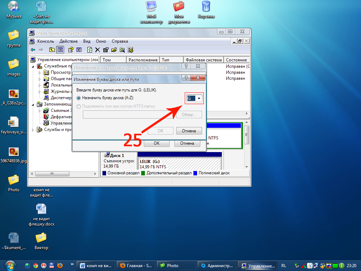Viewport: 361px width, 271px height.
Task: Expand the Общие папки tree node arrow
Action: coord(39,79)
